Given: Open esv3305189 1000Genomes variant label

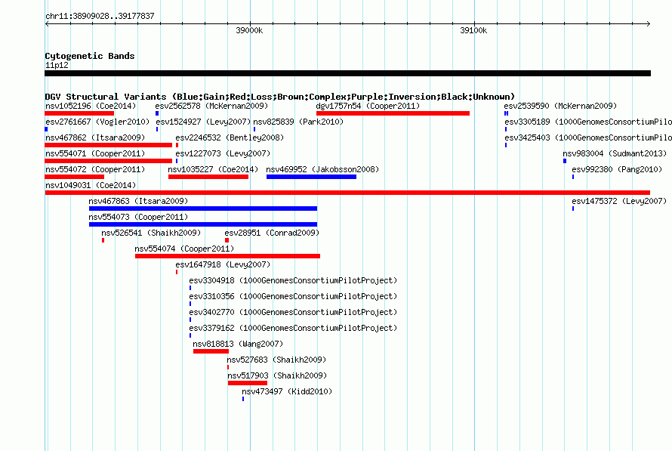Looking at the screenshot, I should click(x=588, y=122).
